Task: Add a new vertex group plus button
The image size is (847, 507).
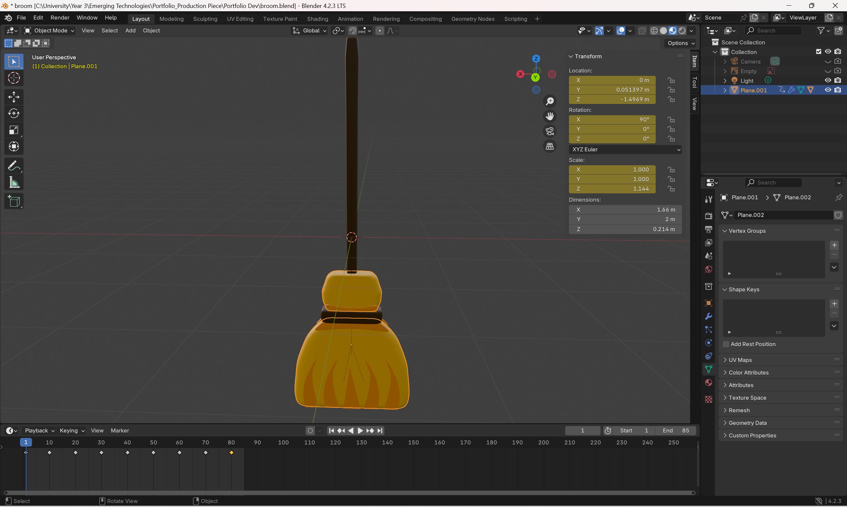Action: pyautogui.click(x=834, y=245)
